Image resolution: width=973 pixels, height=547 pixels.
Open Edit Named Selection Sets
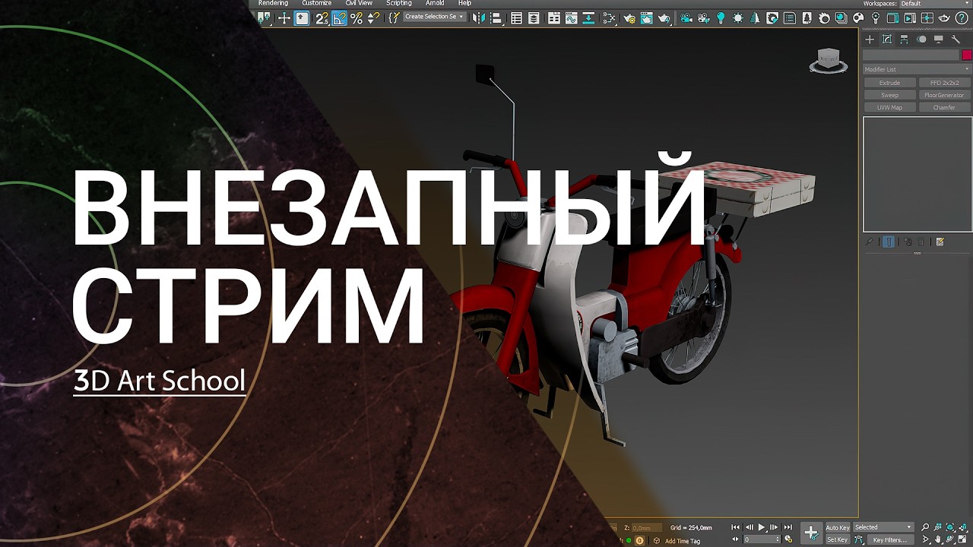pyautogui.click(x=394, y=18)
